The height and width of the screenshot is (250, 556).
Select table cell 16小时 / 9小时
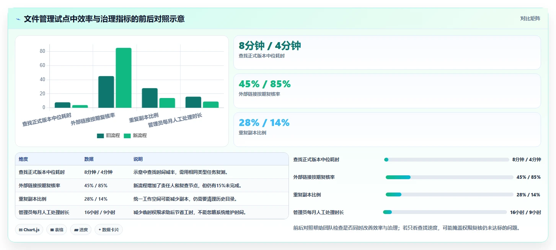pyautogui.click(x=99, y=212)
